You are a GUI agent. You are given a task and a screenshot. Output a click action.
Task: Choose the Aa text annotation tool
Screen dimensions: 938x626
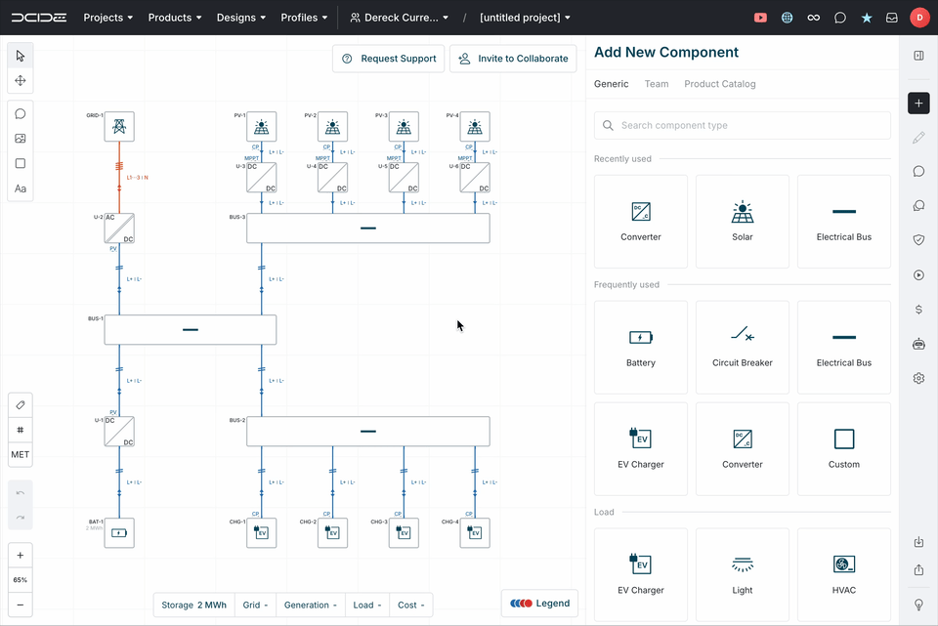[21, 188]
